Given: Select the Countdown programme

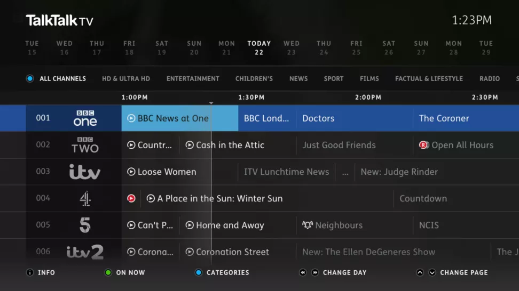Looking at the screenshot, I should [457, 198].
